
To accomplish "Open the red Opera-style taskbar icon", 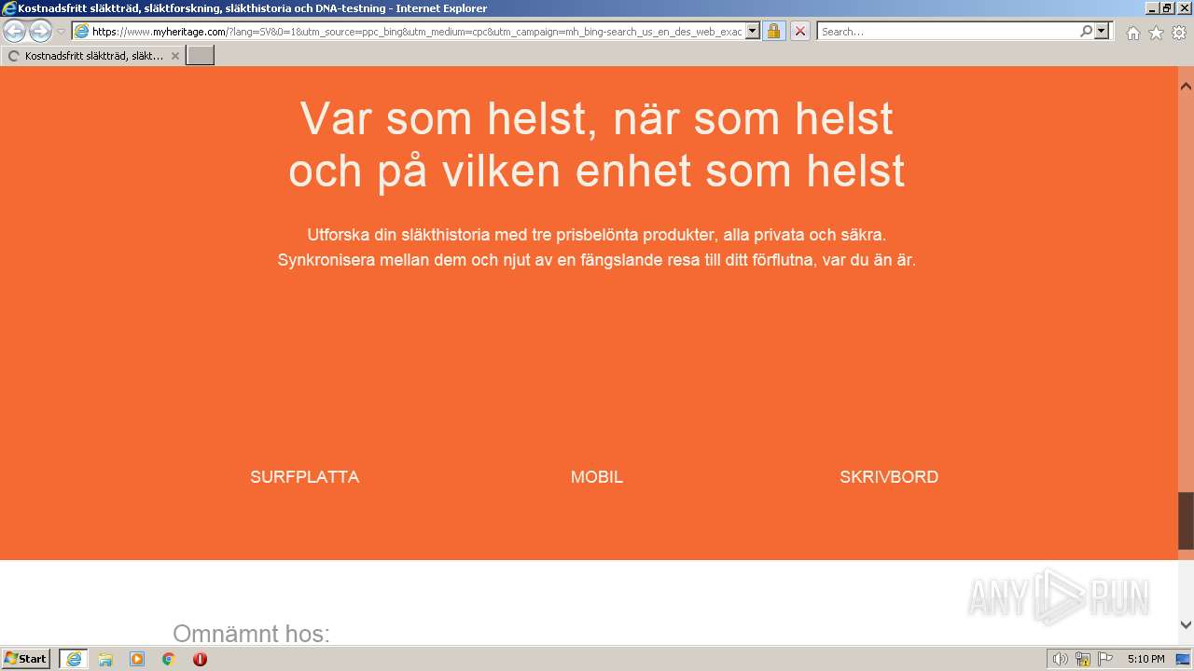I will [200, 659].
